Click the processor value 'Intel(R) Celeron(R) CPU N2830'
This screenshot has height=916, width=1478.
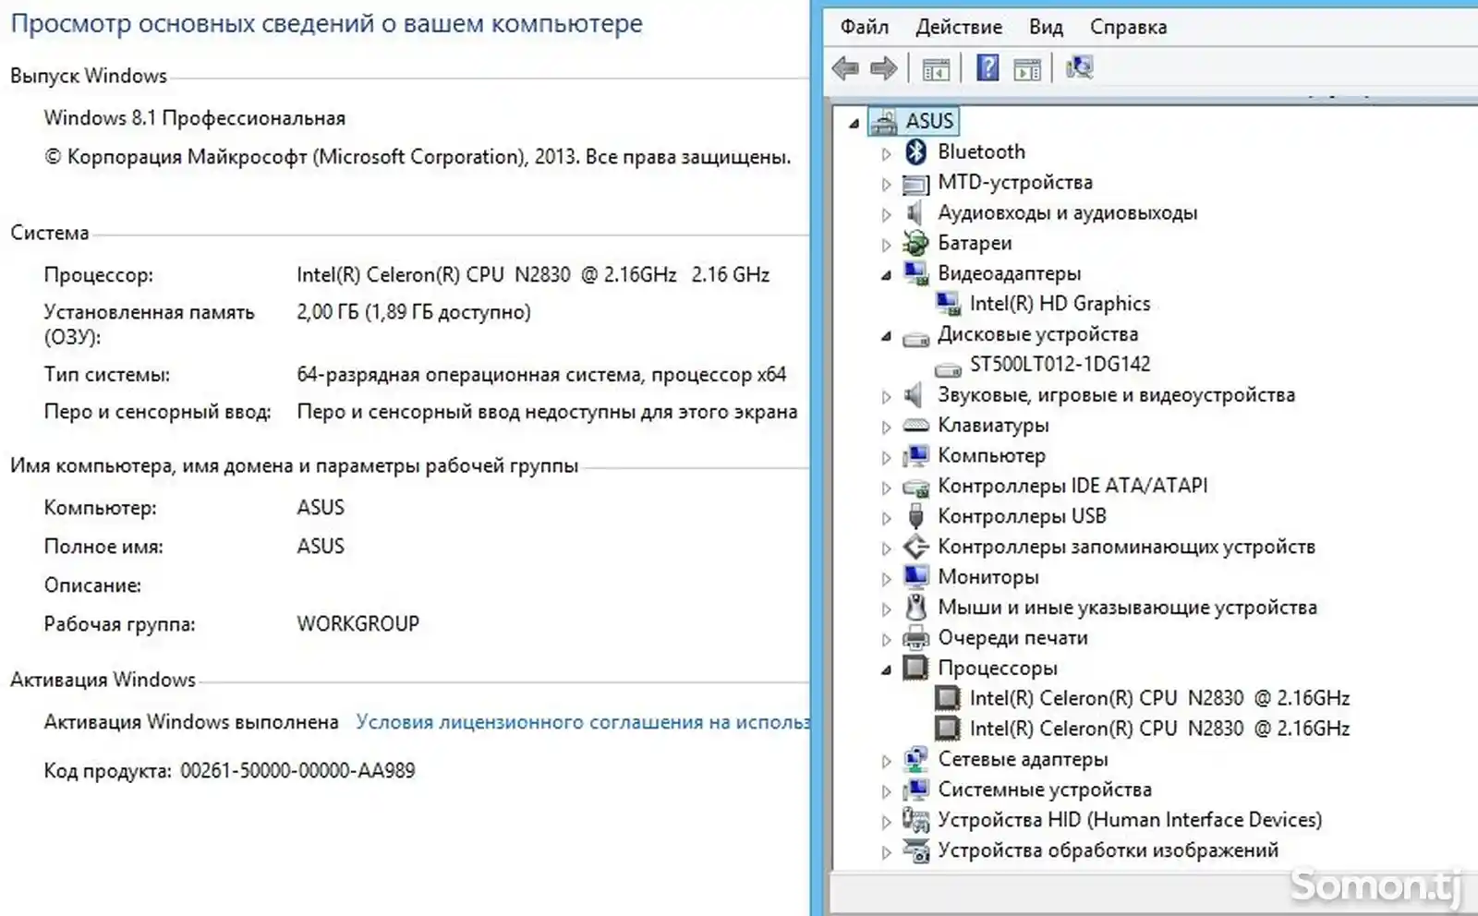533,274
